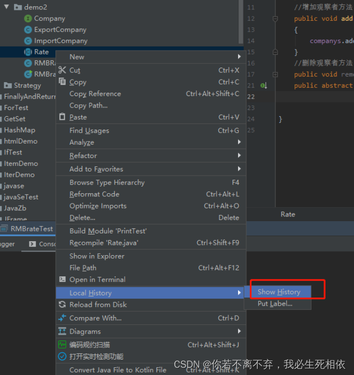Choose Find Usages menu entry
354x375 pixels.
pos(151,131)
